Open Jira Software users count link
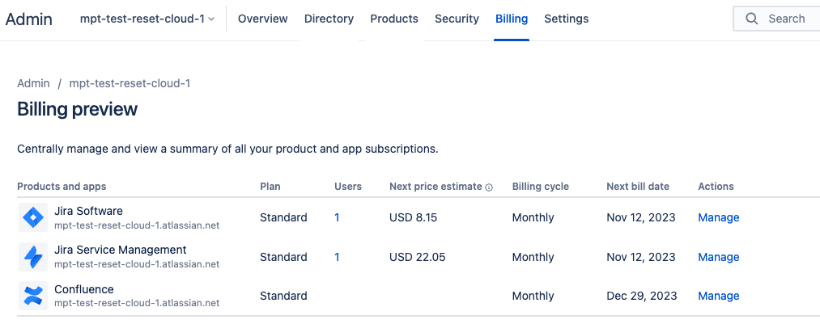The height and width of the screenshot is (324, 820). (x=337, y=217)
